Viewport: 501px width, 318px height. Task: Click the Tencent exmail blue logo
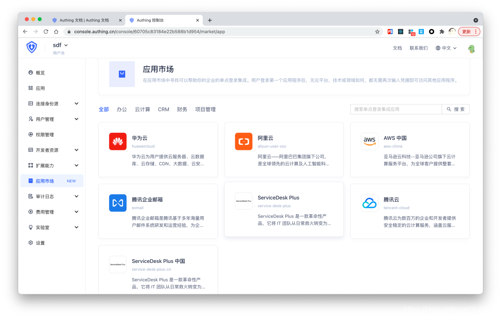117,203
